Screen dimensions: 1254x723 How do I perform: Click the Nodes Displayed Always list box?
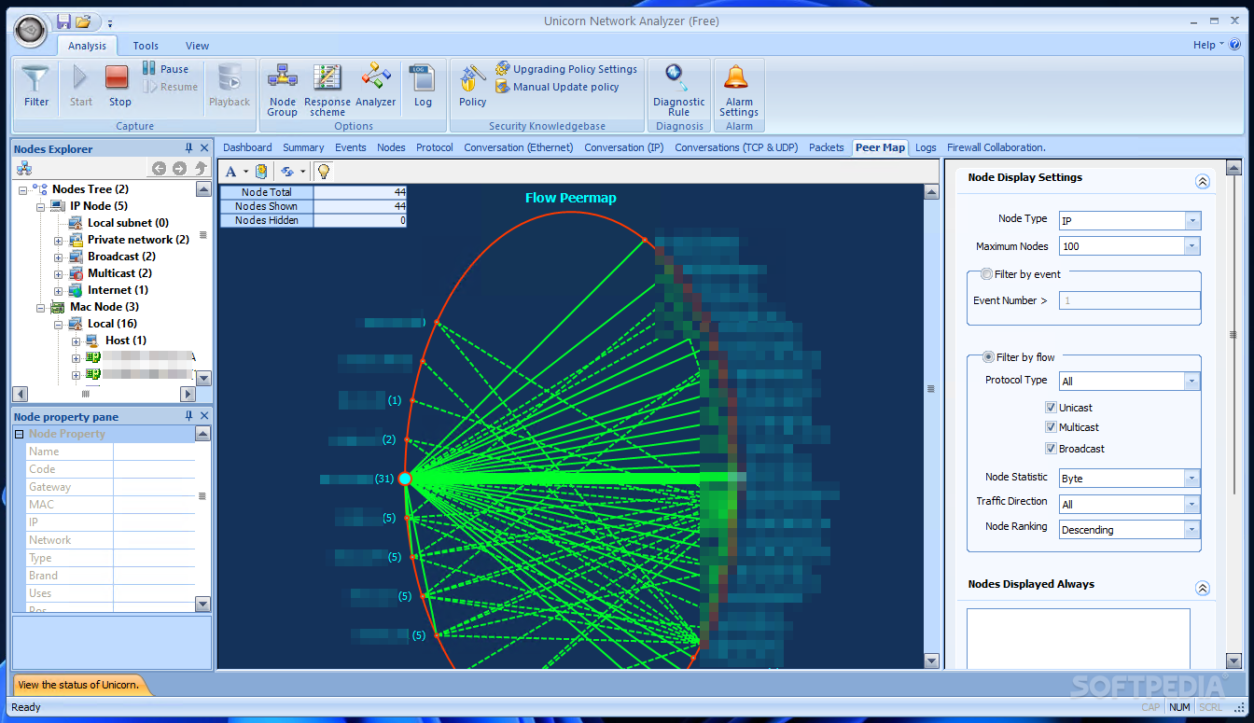tap(1078, 639)
